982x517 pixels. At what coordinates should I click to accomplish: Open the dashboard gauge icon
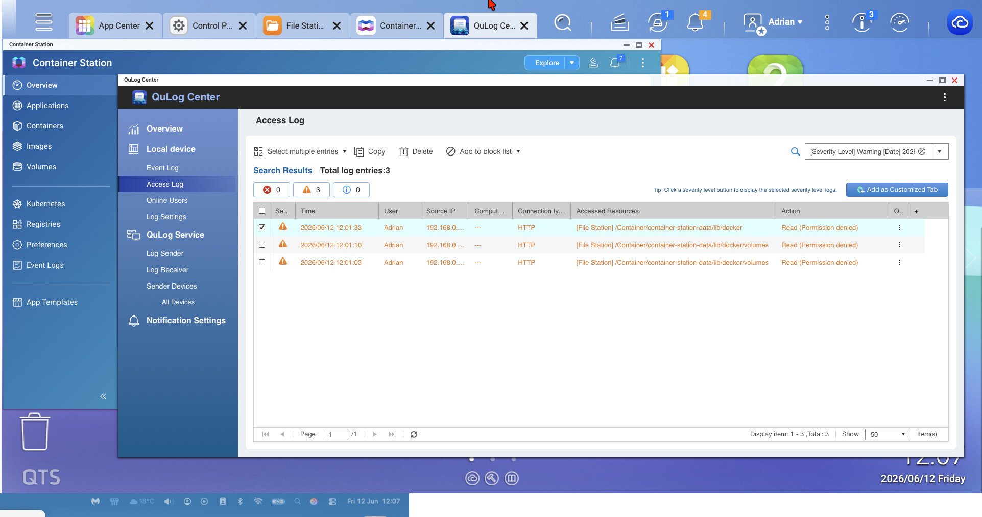tap(900, 22)
